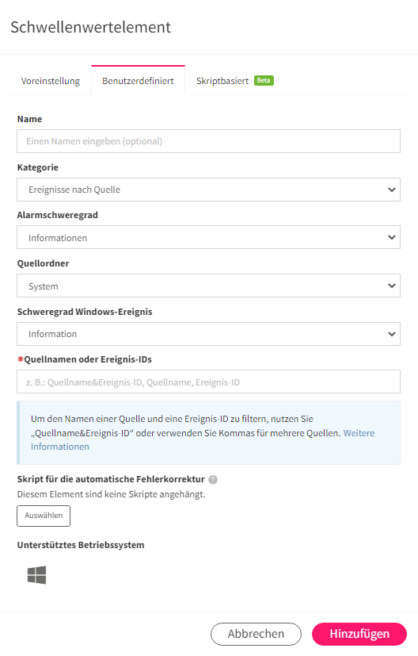
Task: Click the Abbrechen button
Action: click(256, 634)
